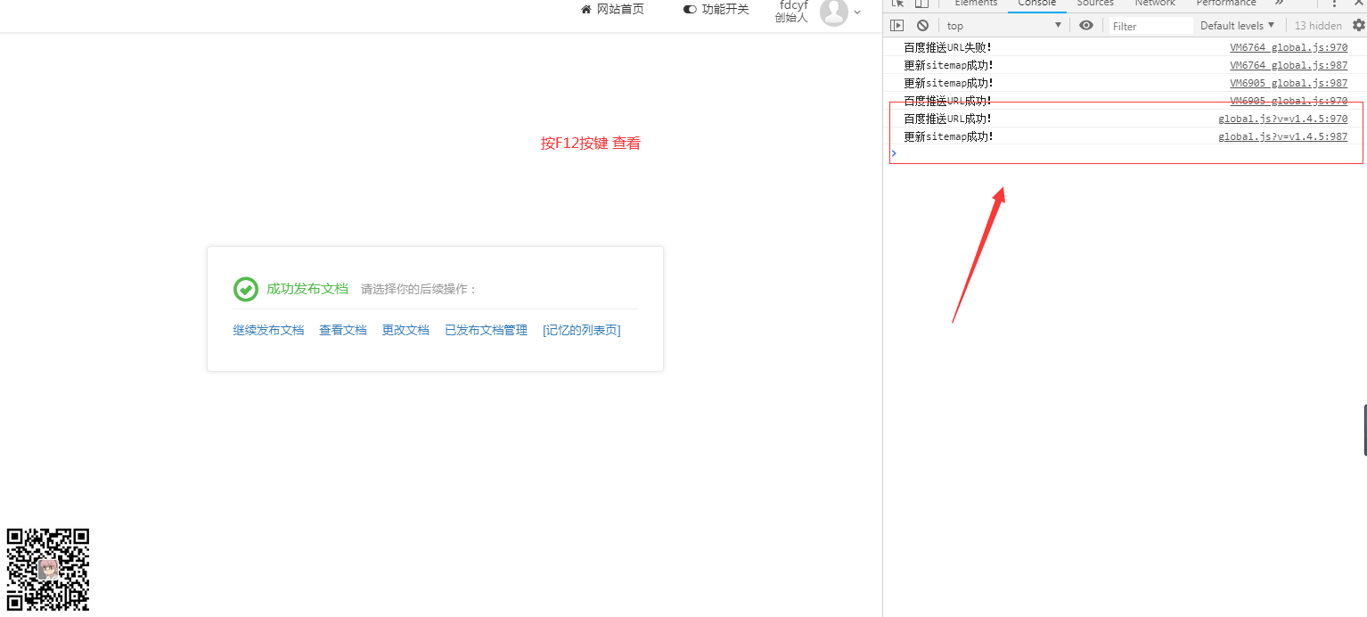Open the console sidebar panel icon

tap(896, 25)
